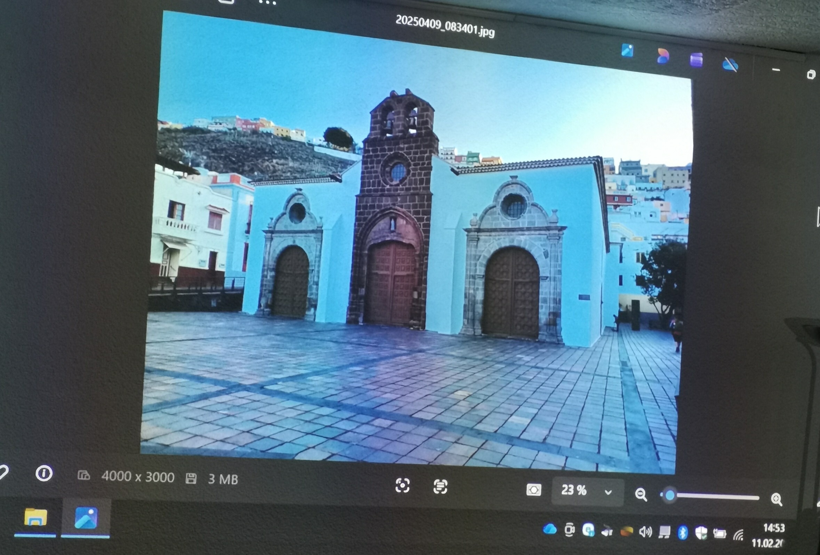Toggle Bluetooth tray icon
The width and height of the screenshot is (820, 555).
[x=683, y=532]
